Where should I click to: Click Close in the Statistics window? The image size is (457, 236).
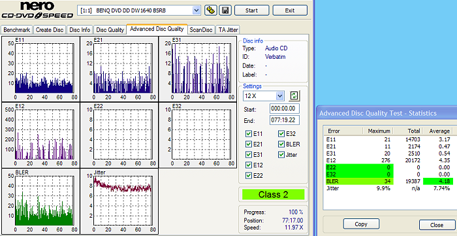point(437,225)
